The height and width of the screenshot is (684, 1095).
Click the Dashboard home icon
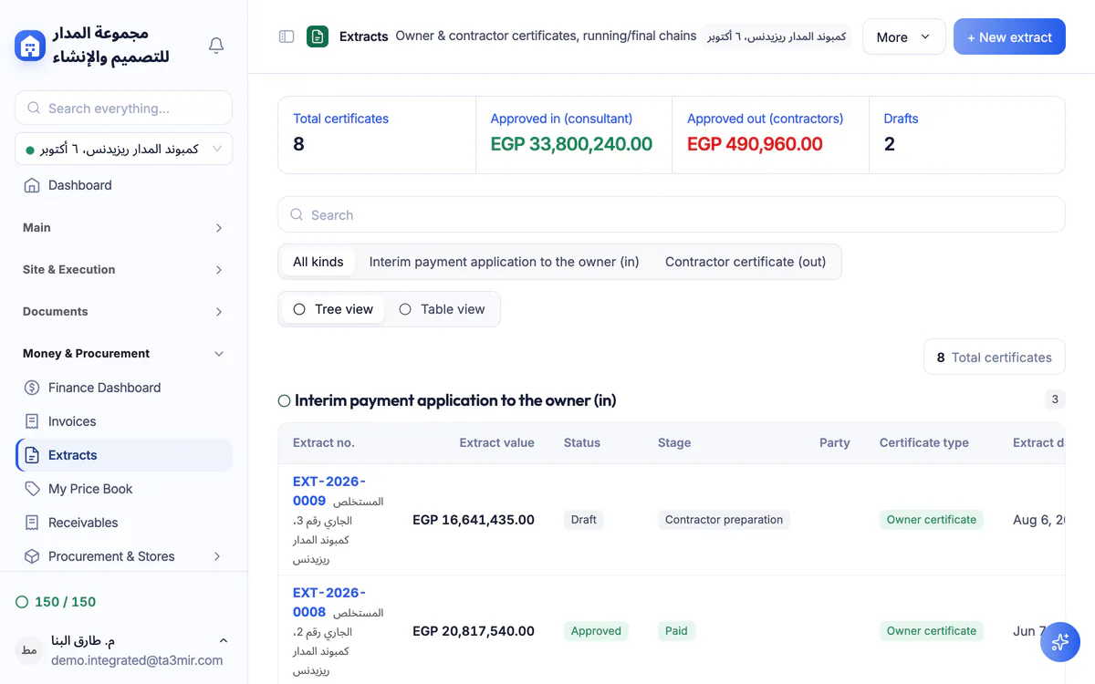[x=32, y=185]
